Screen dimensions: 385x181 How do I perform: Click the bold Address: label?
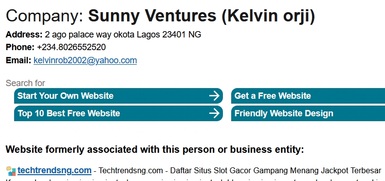[x=24, y=35]
